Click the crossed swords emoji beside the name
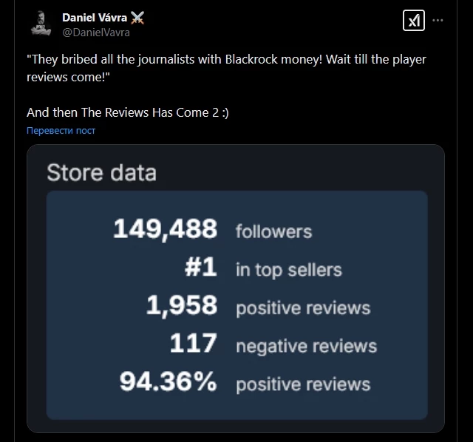Screen dimensions: 473x442 tap(137, 18)
